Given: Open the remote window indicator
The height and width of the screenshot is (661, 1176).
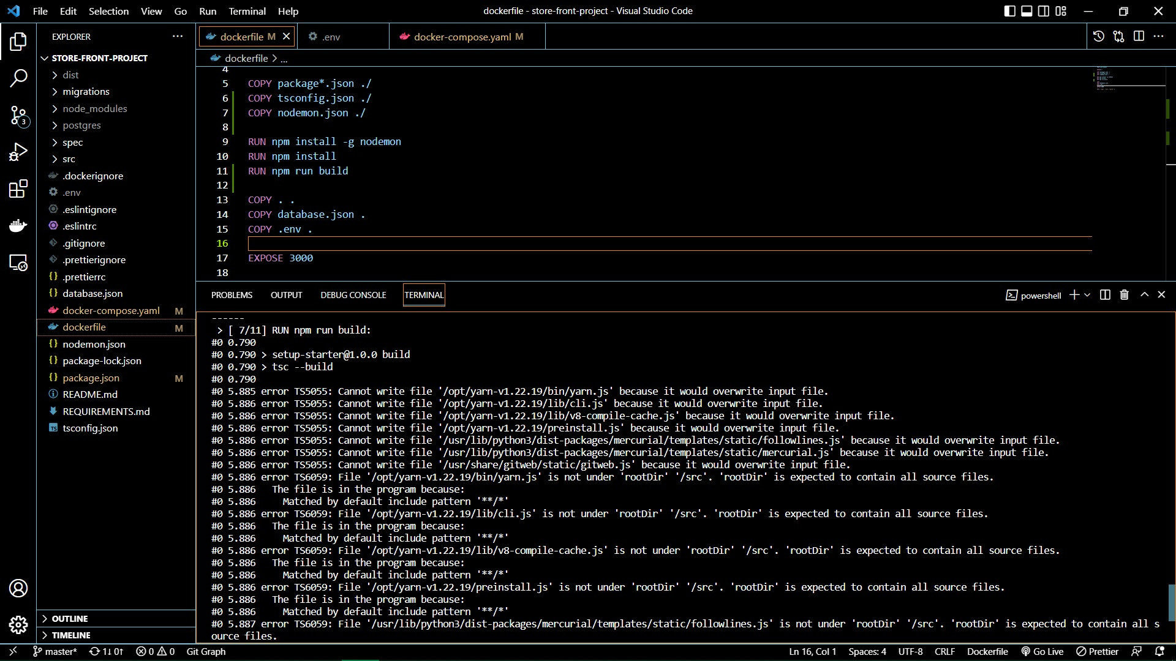Looking at the screenshot, I should pyautogui.click(x=13, y=652).
